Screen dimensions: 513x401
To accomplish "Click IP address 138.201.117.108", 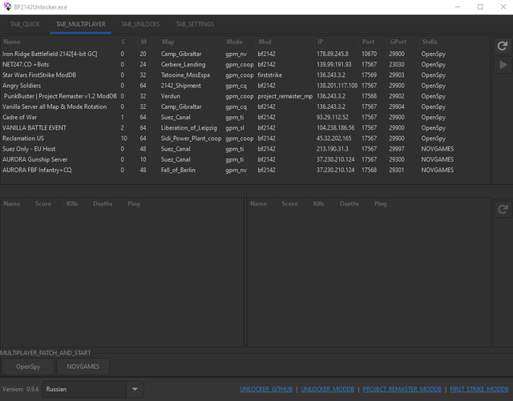I will point(337,86).
